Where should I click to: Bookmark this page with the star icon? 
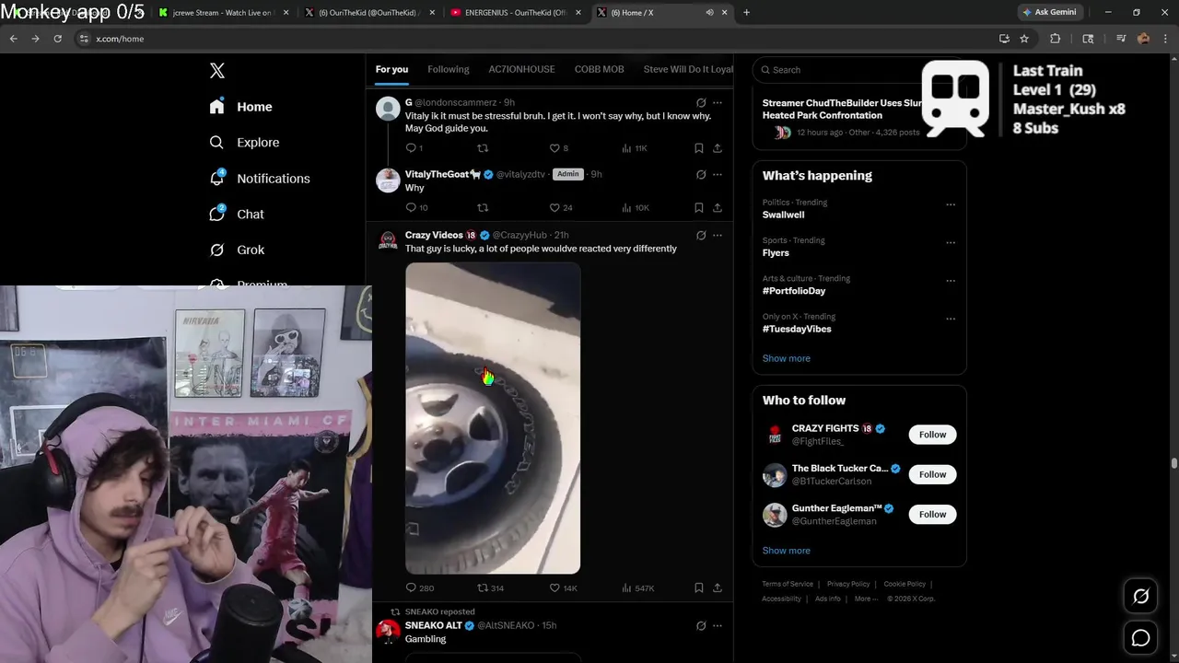1024,39
